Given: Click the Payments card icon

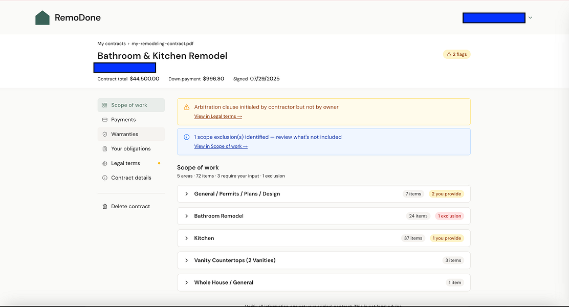Looking at the screenshot, I should click(104, 119).
